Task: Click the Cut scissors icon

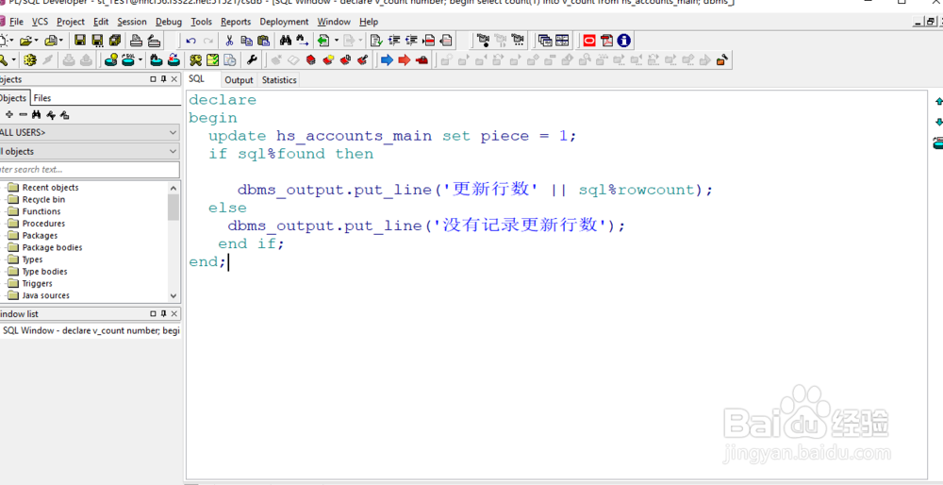Action: tap(229, 41)
